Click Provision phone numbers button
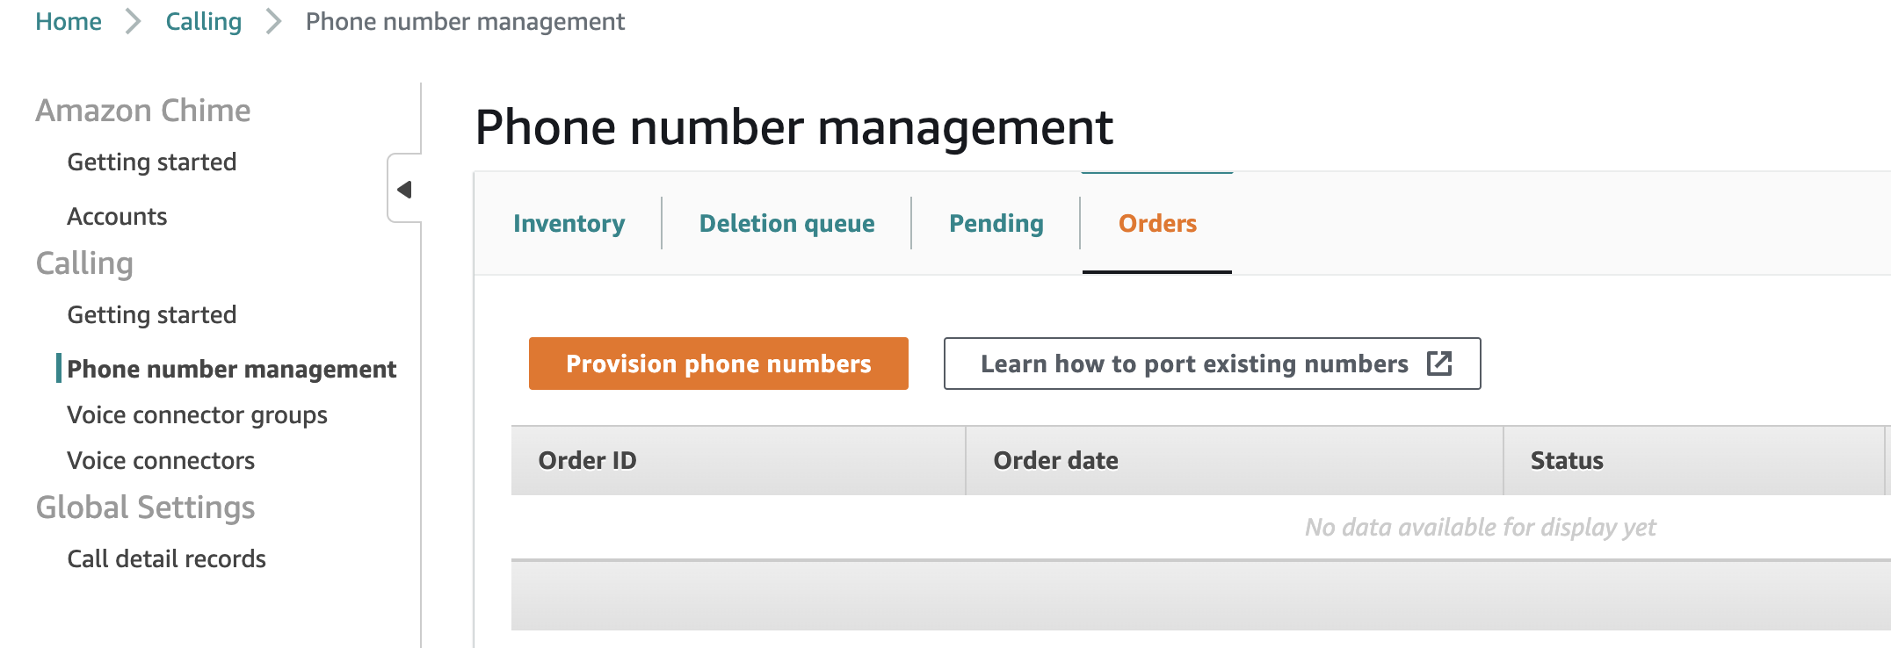Image resolution: width=1891 pixels, height=648 pixels. point(719,364)
